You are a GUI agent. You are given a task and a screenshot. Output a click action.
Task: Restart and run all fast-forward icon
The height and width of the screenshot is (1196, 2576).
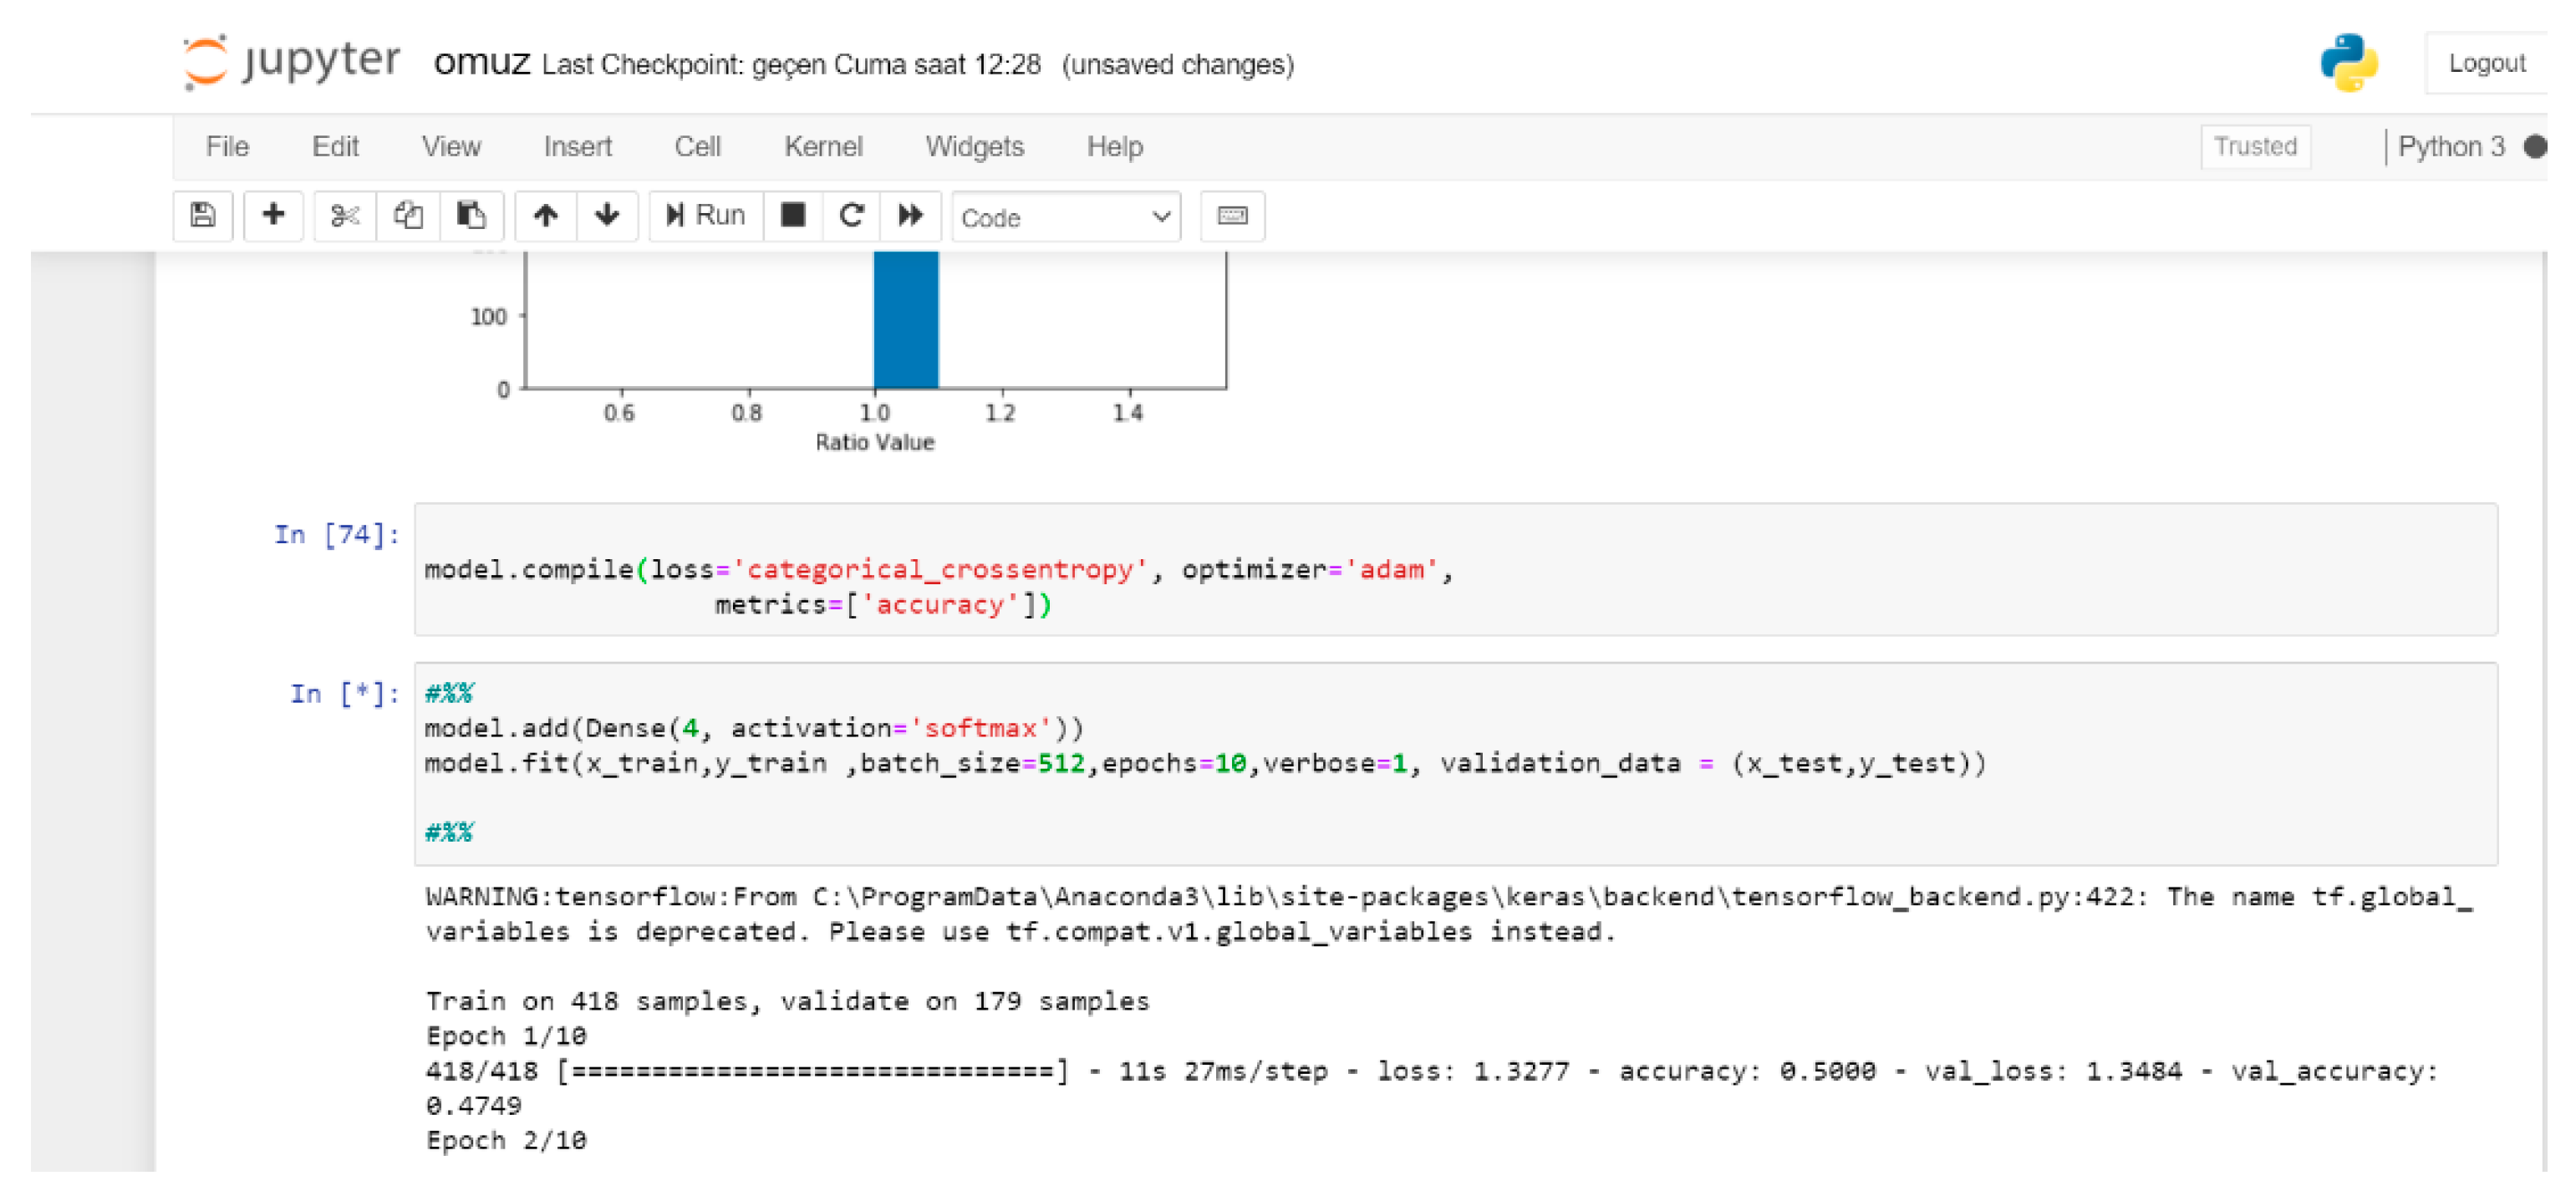coord(910,215)
